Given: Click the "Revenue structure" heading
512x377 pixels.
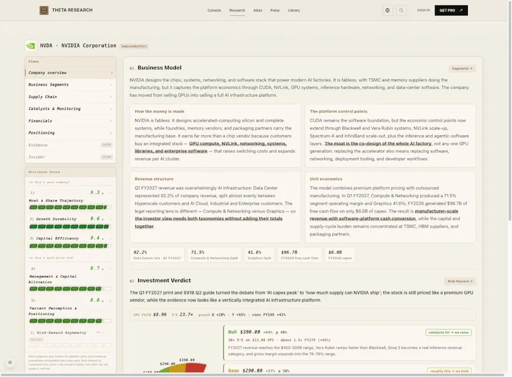Looking at the screenshot, I should coord(154,179).
